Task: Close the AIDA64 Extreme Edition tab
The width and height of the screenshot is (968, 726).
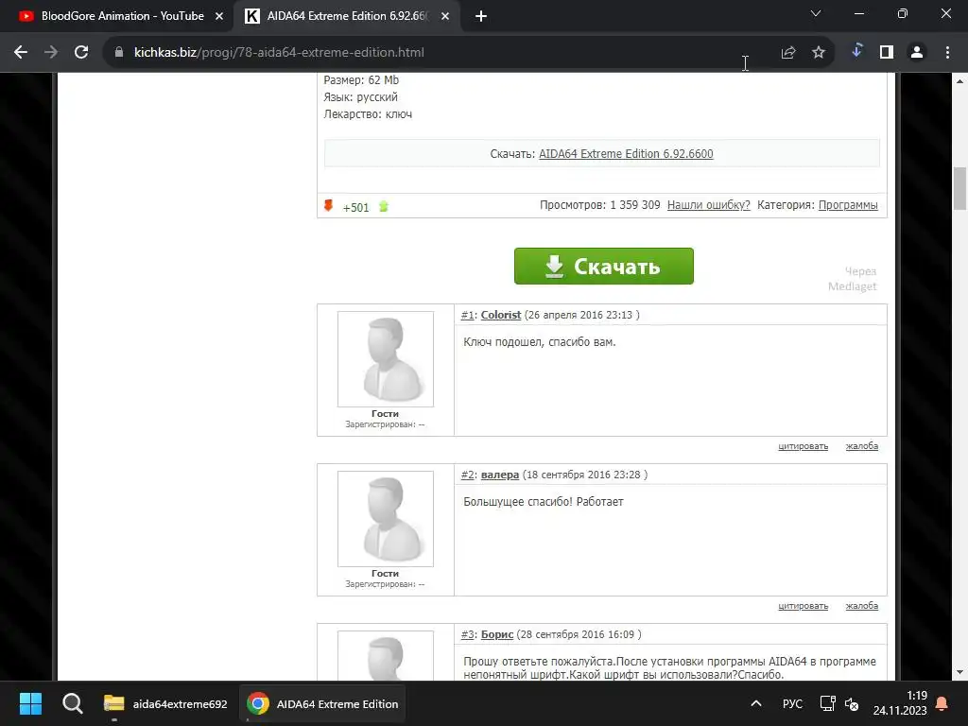Action: 445,17
